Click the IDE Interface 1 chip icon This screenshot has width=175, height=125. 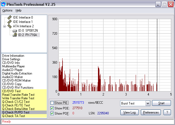click(x=10, y=22)
